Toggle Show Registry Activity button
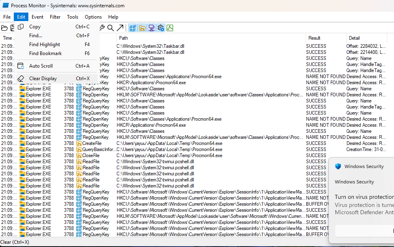The height and width of the screenshot is (247, 394). [x=133, y=28]
